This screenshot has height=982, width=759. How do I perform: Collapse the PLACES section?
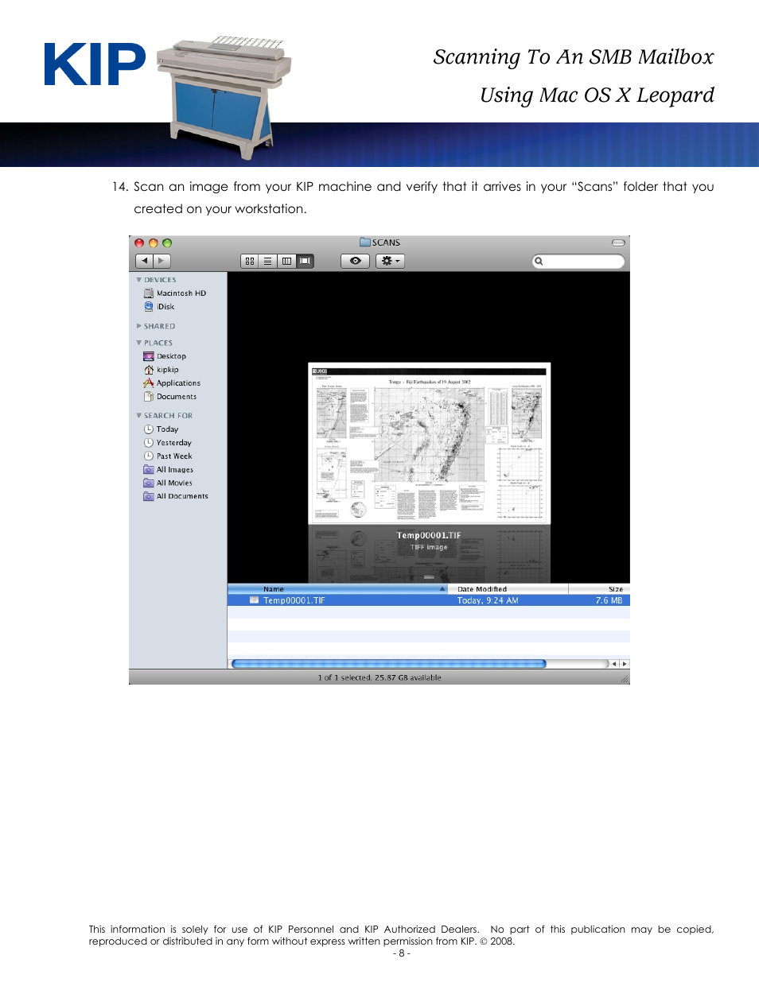(x=138, y=343)
